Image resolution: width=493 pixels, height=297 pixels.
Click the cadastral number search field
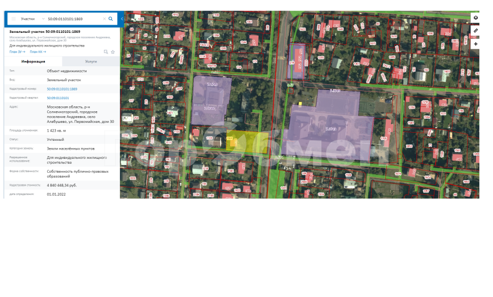point(74,19)
